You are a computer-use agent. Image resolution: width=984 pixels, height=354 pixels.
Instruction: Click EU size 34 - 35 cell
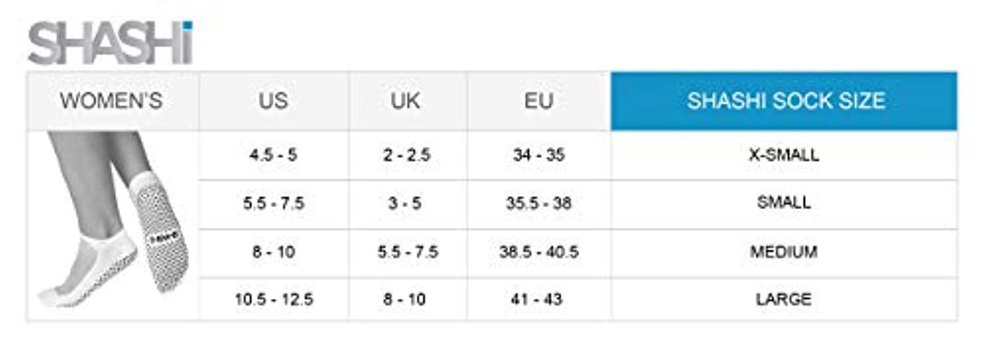point(538,155)
